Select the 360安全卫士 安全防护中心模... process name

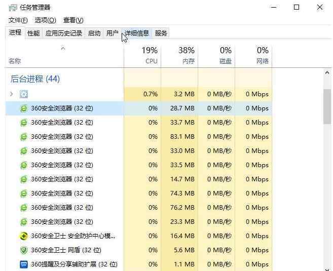coord(73,236)
